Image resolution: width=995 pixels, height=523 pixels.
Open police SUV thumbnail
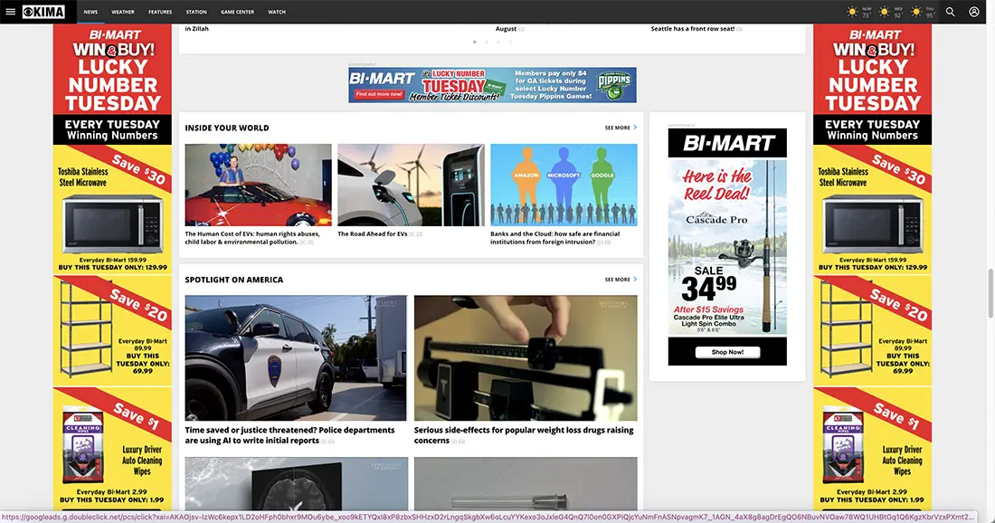tap(296, 357)
